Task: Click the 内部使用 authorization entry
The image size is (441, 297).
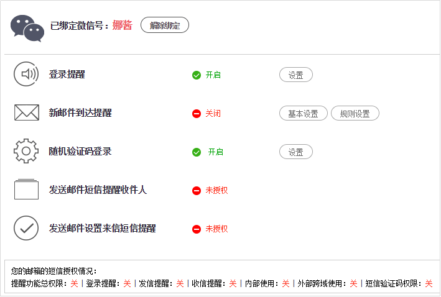Action: (x=267, y=283)
